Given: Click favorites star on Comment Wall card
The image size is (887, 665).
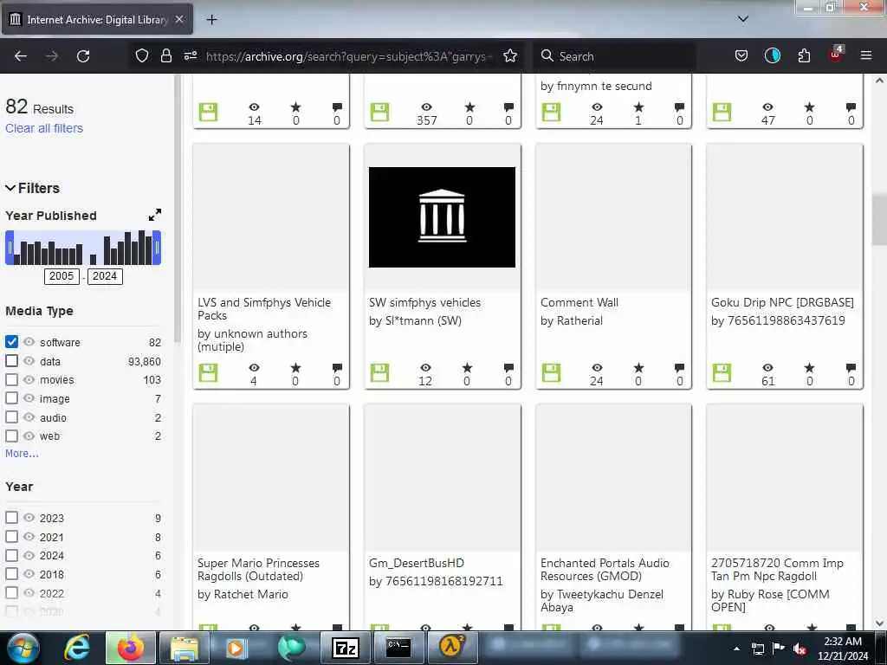Looking at the screenshot, I should tap(638, 368).
